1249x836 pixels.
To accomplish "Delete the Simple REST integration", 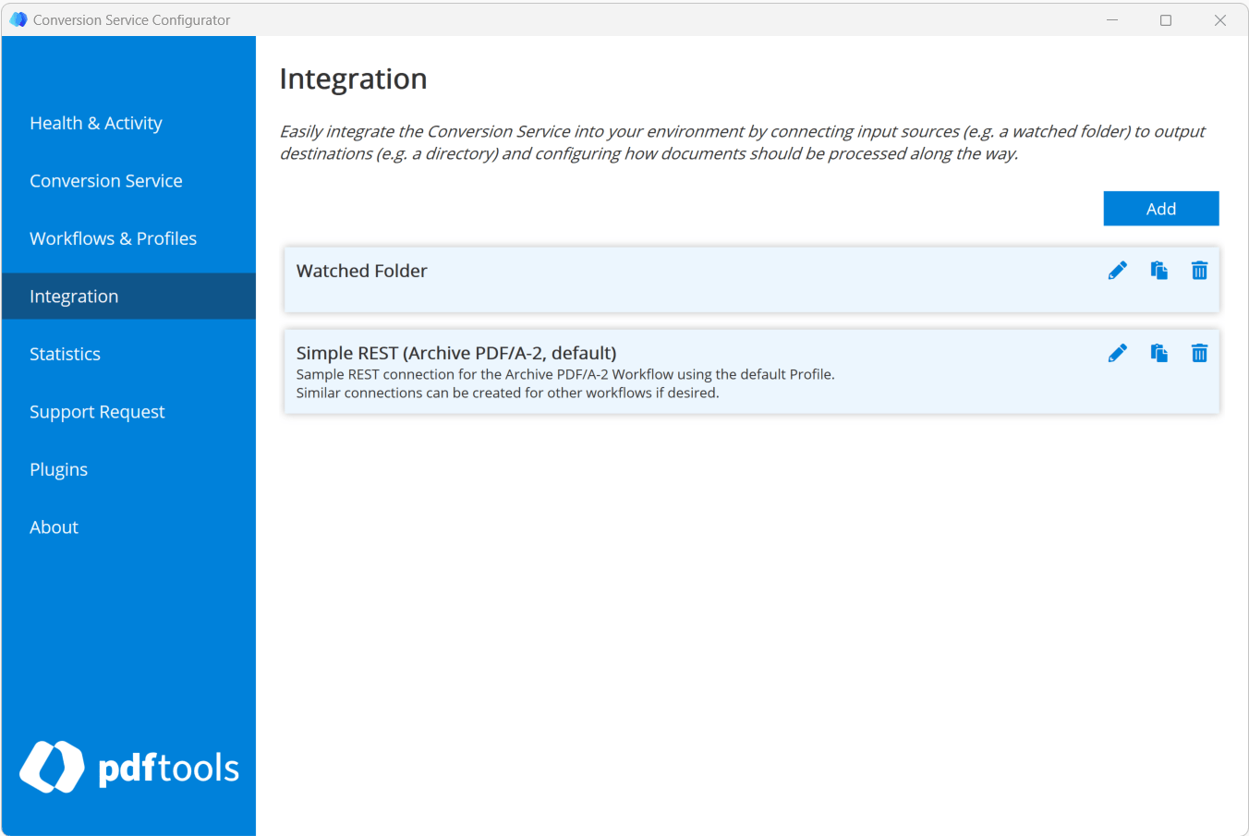I will (1199, 353).
